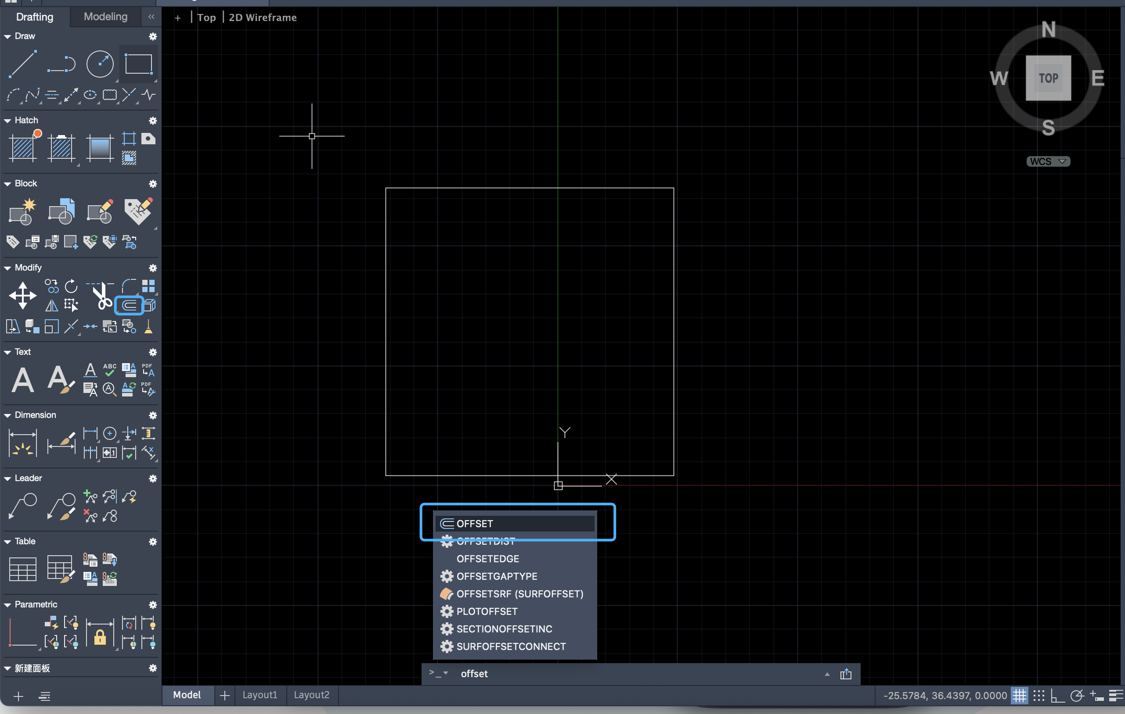Collapse the Text panel
This screenshot has width=1125, height=714.
(7, 352)
